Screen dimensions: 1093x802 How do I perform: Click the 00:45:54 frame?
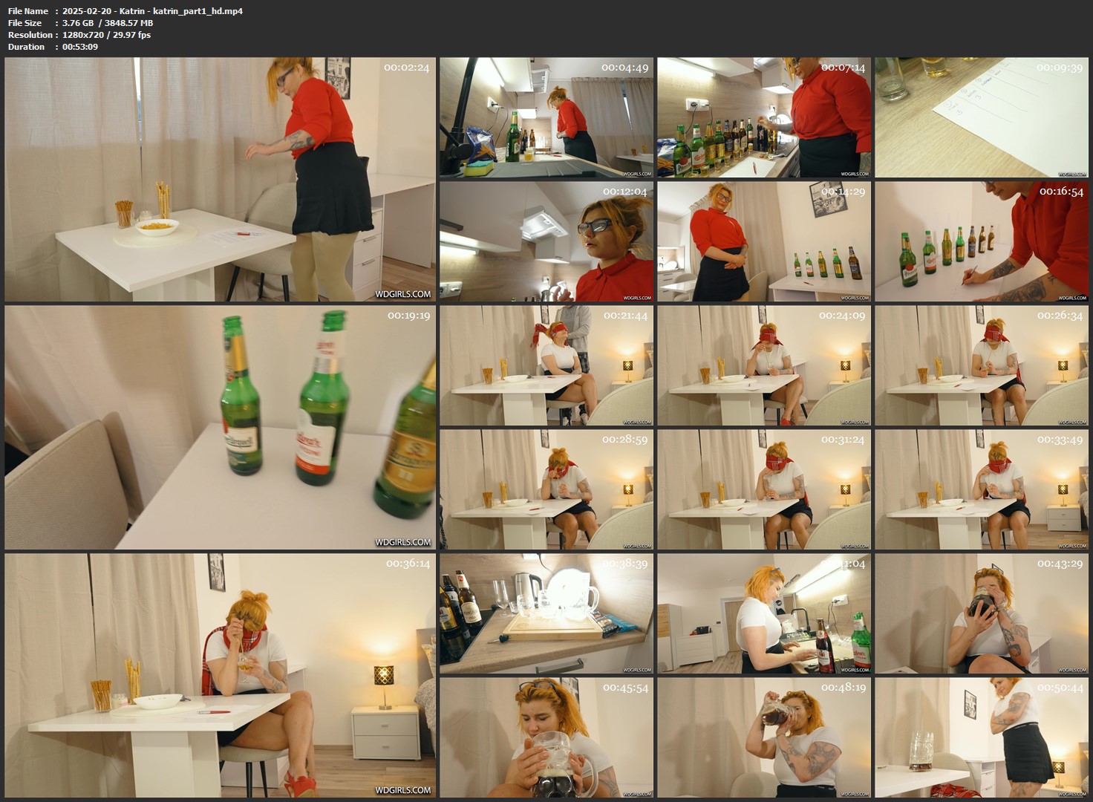pos(546,737)
